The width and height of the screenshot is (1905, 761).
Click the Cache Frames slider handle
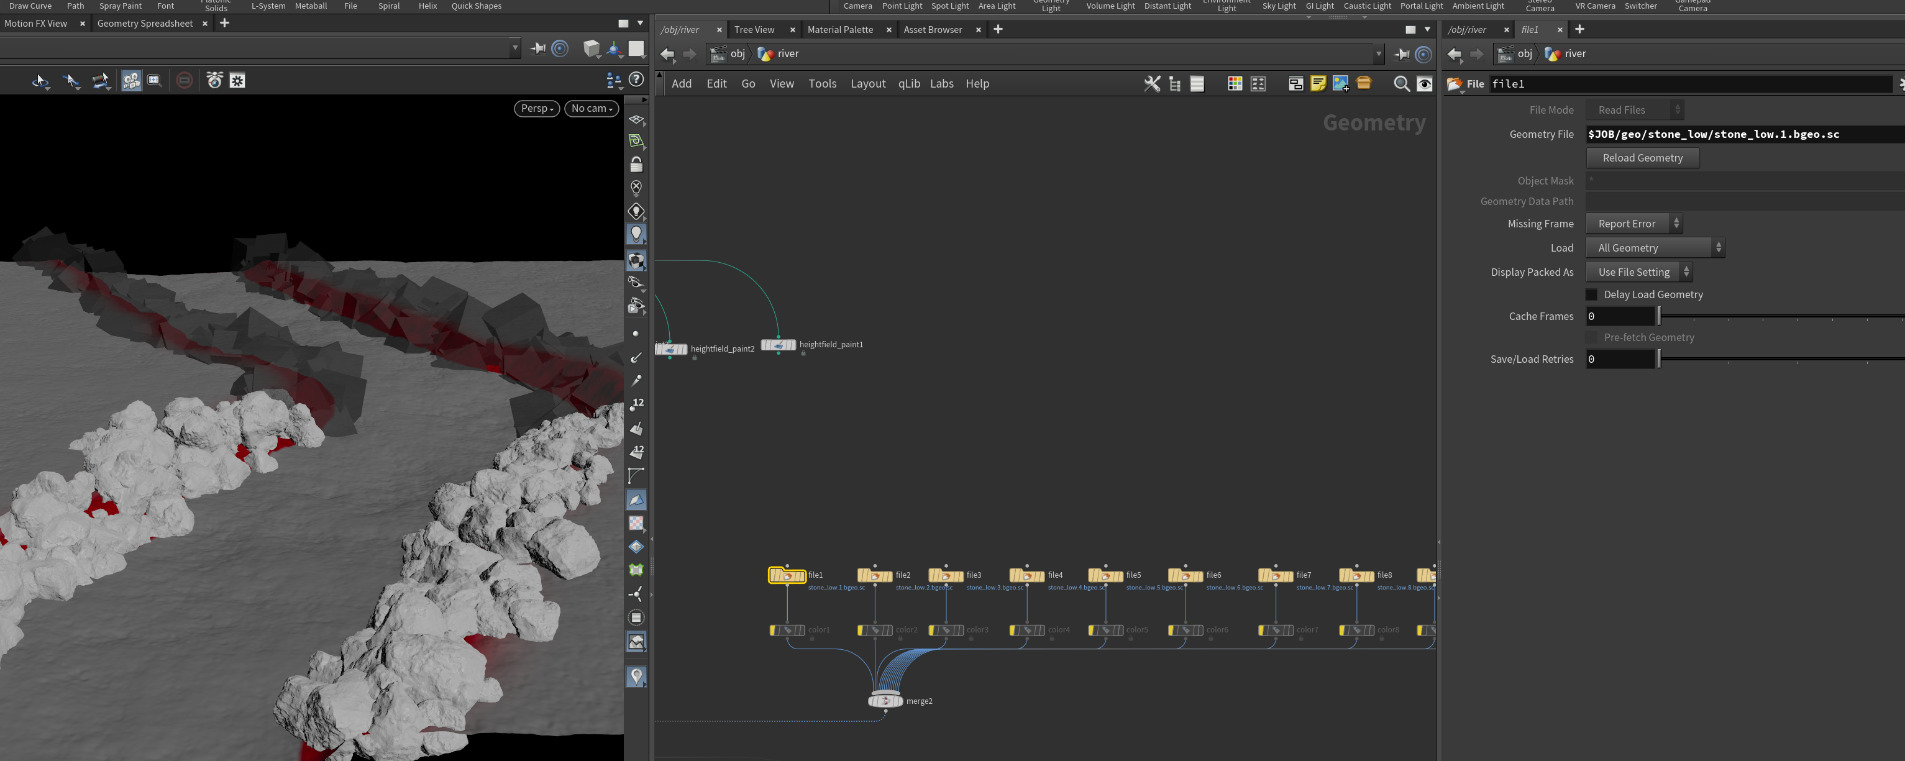[1659, 317]
